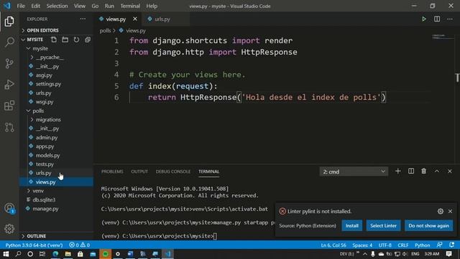Open feedback icon in status bar
Image resolution: width=460 pixels, height=259 pixels.
(x=439, y=245)
